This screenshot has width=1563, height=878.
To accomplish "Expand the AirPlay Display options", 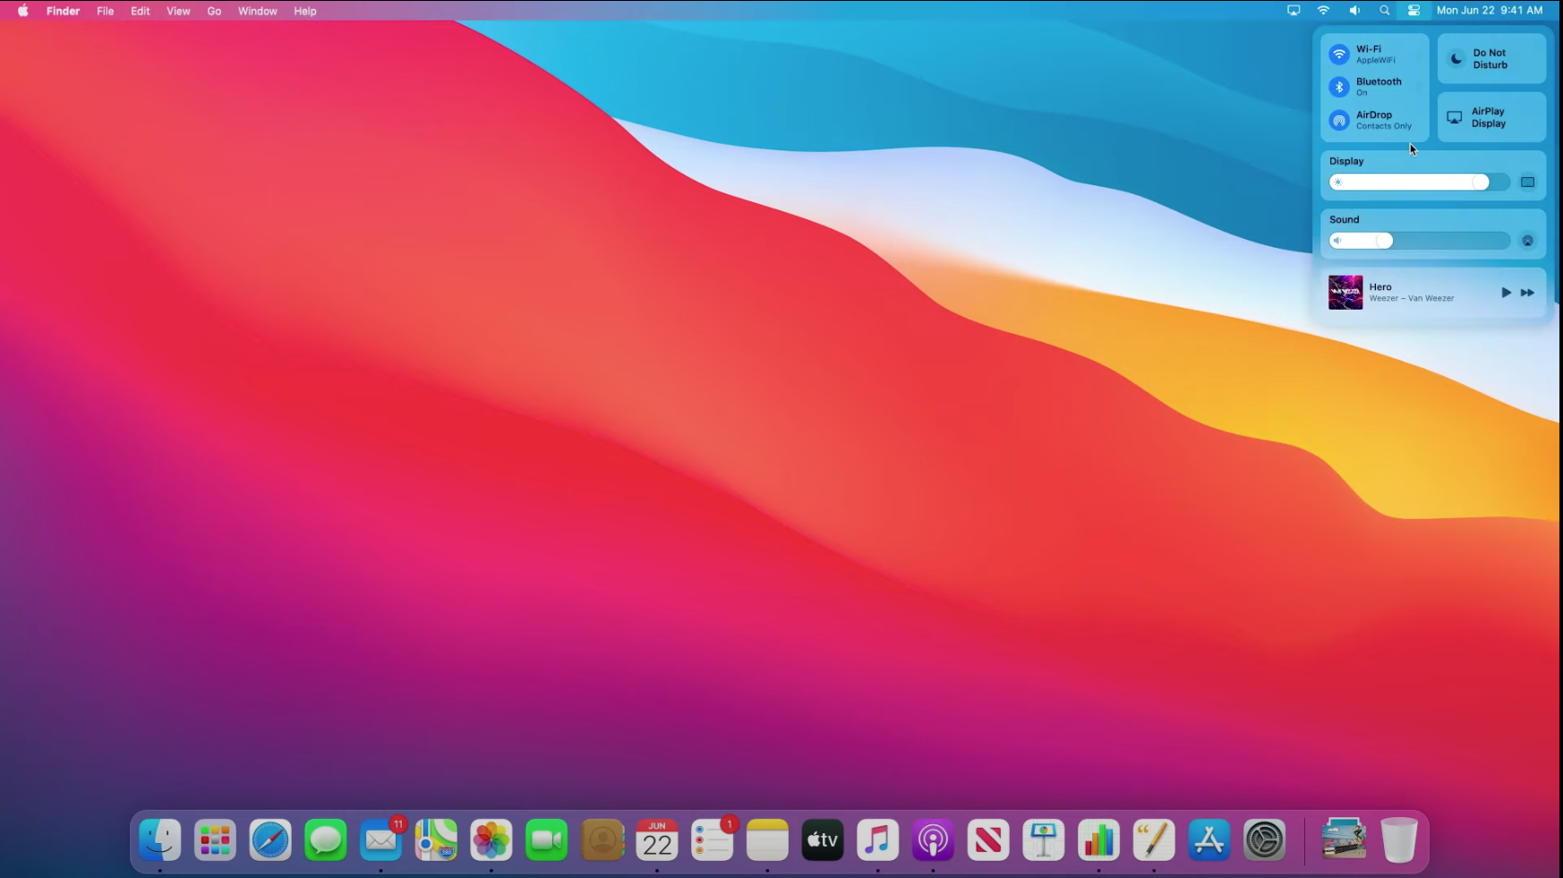I will coord(1489,117).
